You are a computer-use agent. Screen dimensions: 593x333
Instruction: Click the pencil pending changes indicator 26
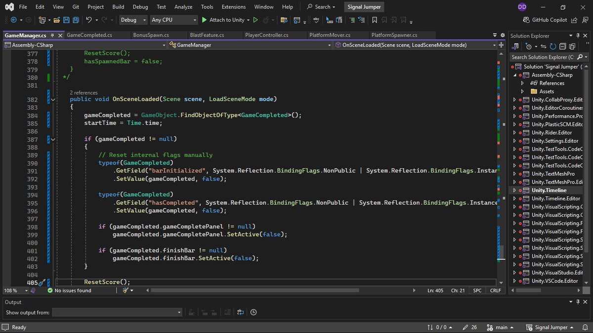coord(470,327)
